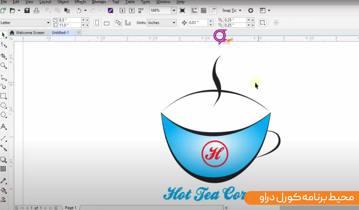Click the Open folder icon

pos(12,10)
